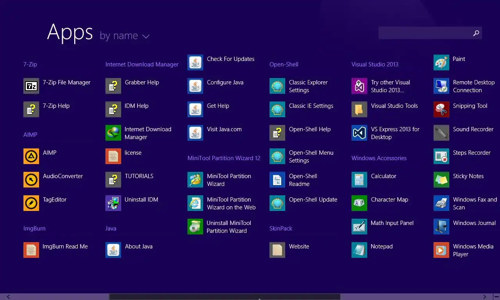500x300 pixels.
Task: Open Classic Explorer Settings shell icon
Action: coord(277,86)
